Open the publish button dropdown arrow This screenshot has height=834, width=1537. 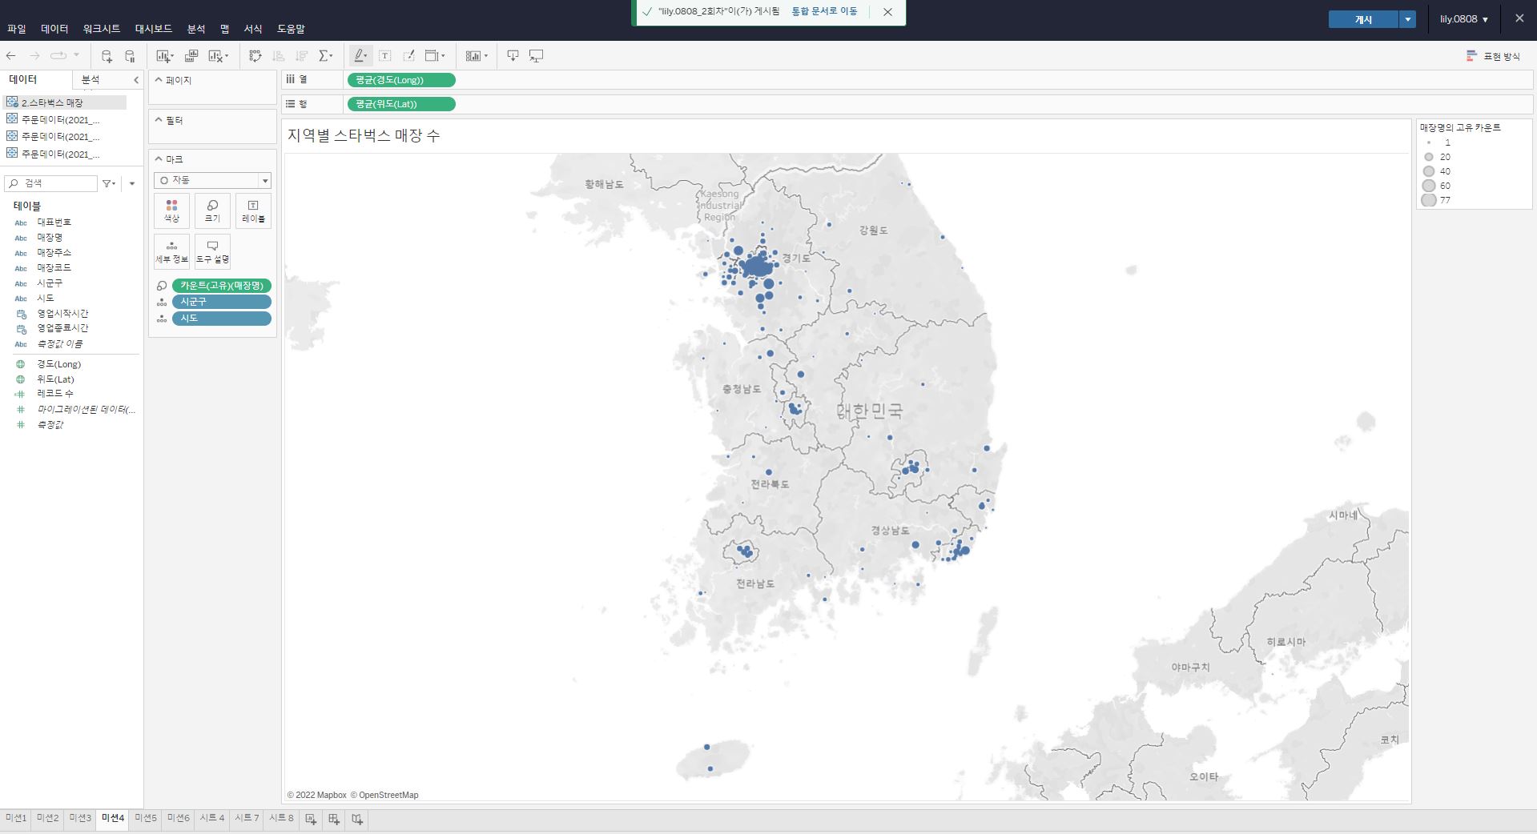(1407, 20)
